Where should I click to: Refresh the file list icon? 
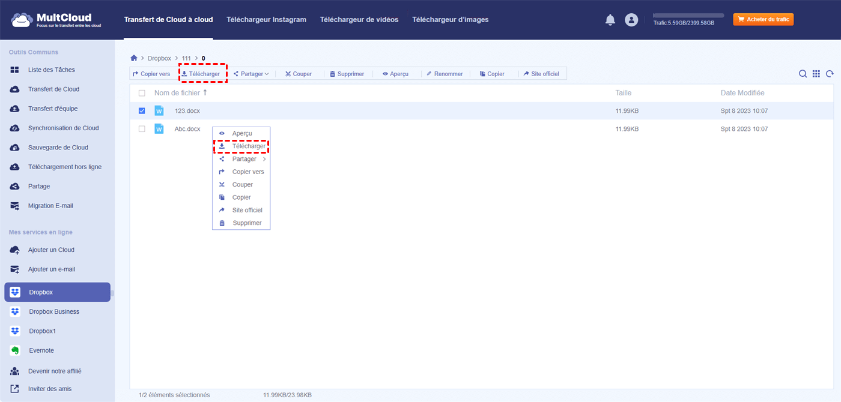tap(830, 74)
